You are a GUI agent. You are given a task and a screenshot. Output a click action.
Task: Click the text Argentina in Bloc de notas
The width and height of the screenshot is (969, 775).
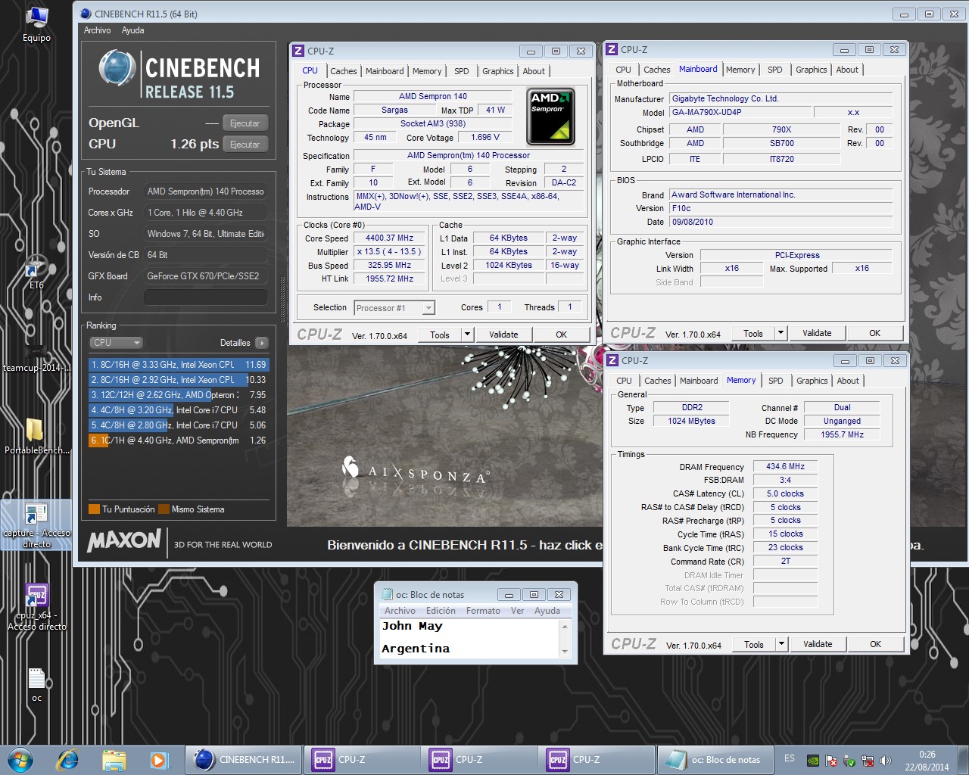tap(416, 649)
